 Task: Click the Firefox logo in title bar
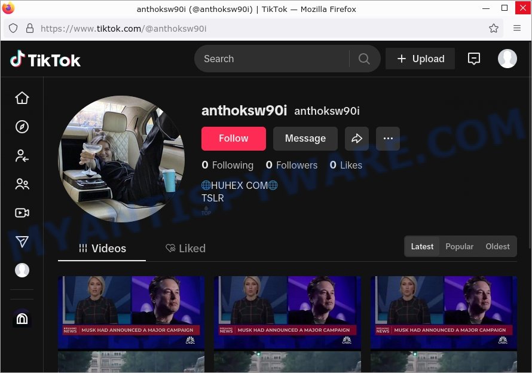[8, 8]
